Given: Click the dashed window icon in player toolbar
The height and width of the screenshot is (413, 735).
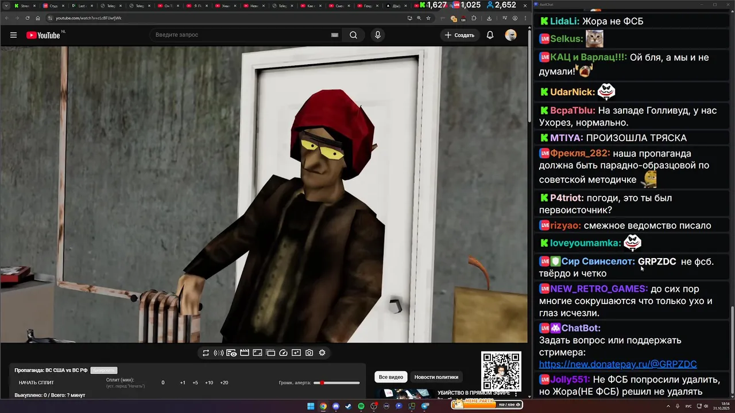Looking at the screenshot, I should pos(270,353).
